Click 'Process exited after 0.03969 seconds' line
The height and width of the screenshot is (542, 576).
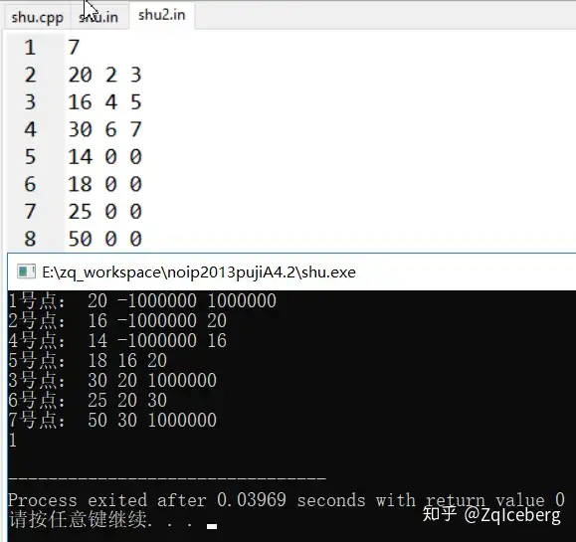pos(287,500)
